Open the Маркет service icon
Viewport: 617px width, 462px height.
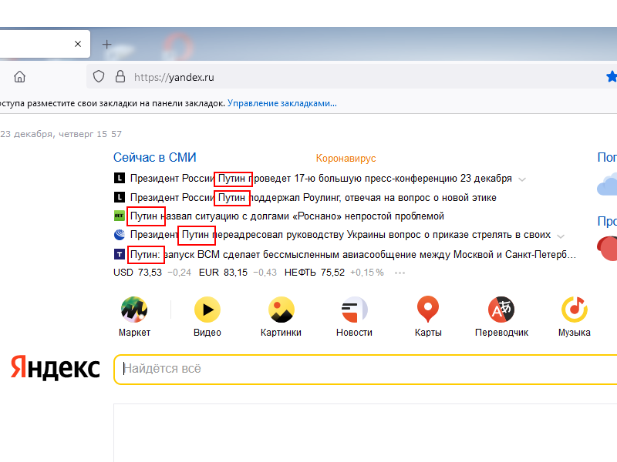(x=134, y=310)
